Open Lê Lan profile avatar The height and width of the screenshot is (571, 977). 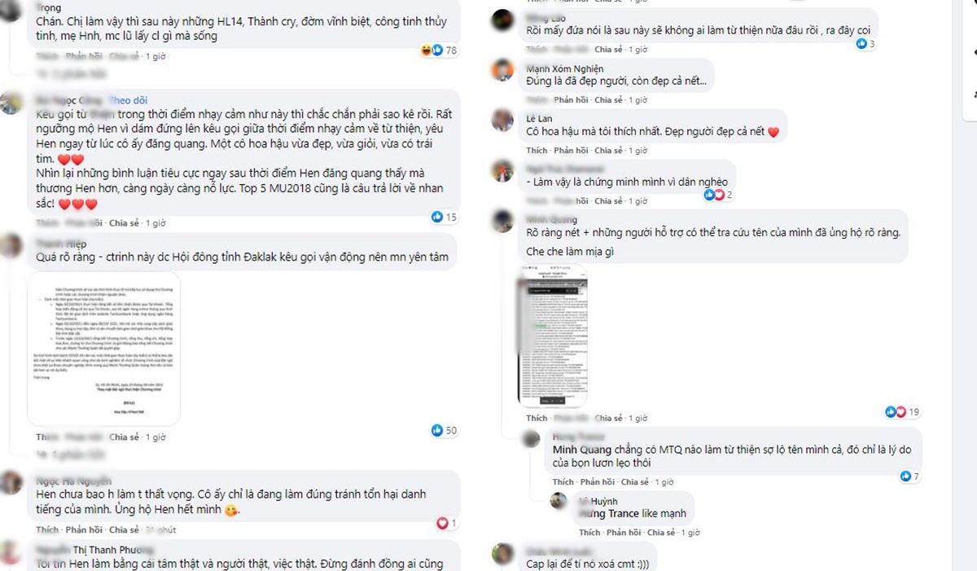[x=502, y=121]
